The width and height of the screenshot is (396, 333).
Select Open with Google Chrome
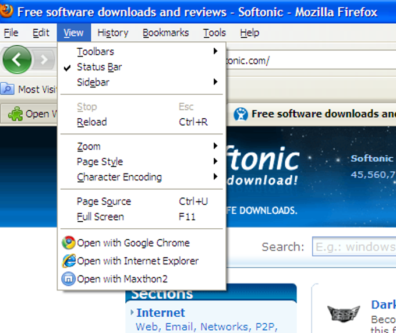click(x=142, y=243)
